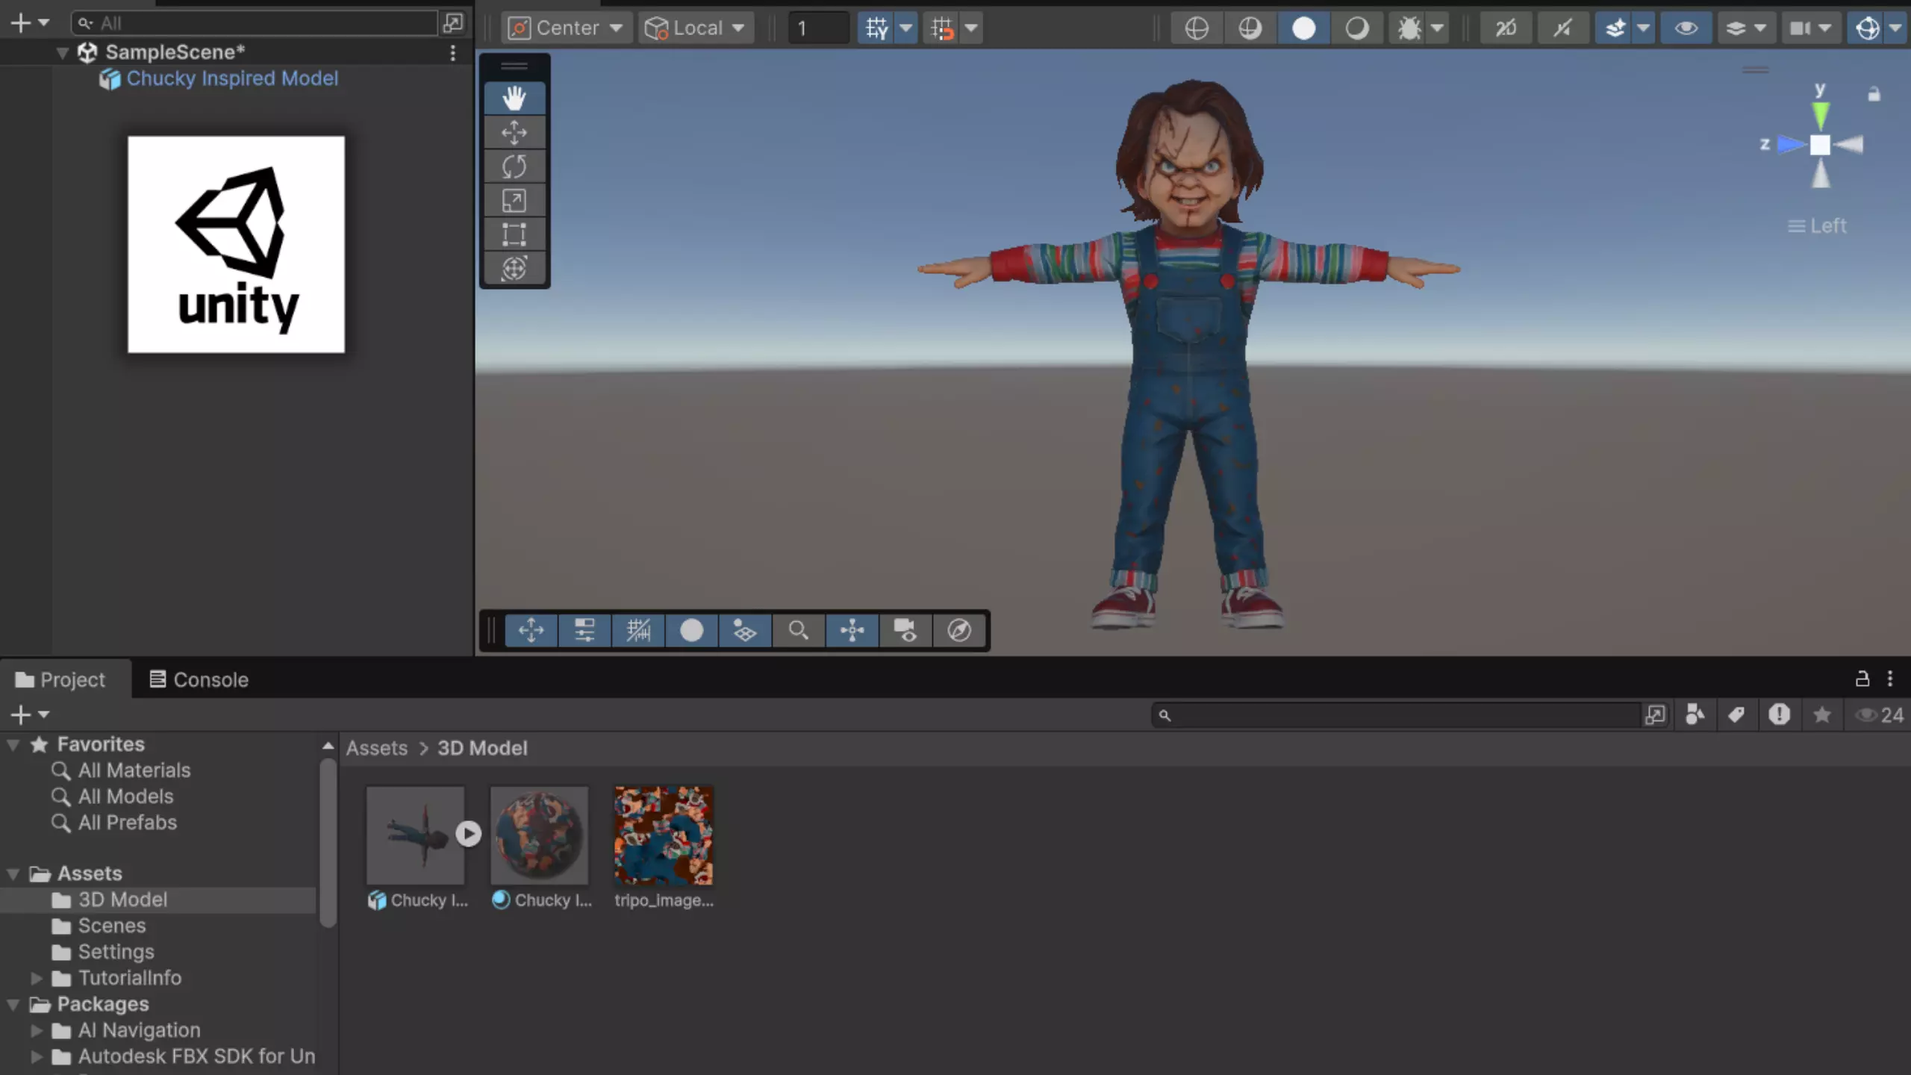The height and width of the screenshot is (1075, 1911).
Task: Toggle Gizmos visibility button
Action: (x=1868, y=28)
